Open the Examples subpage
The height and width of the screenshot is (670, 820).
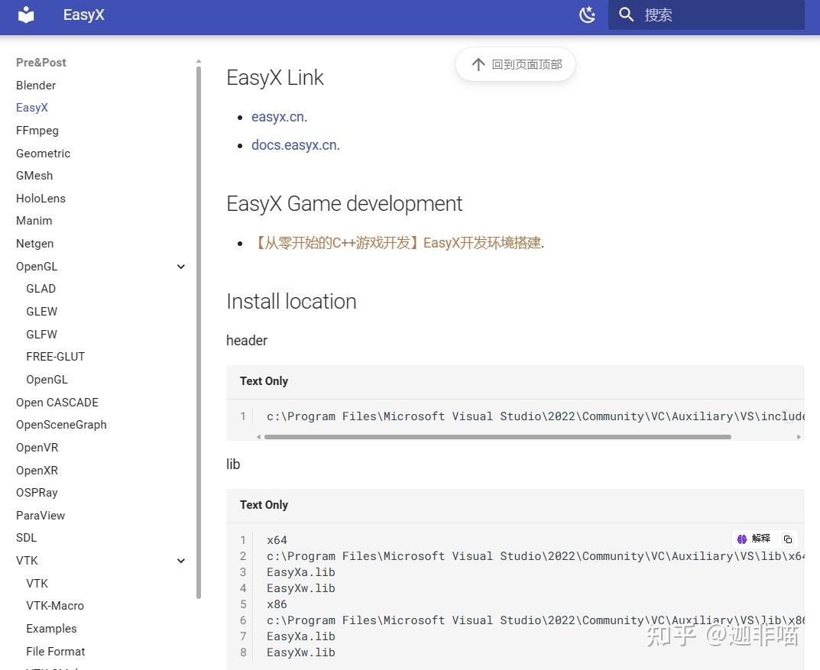coord(51,629)
